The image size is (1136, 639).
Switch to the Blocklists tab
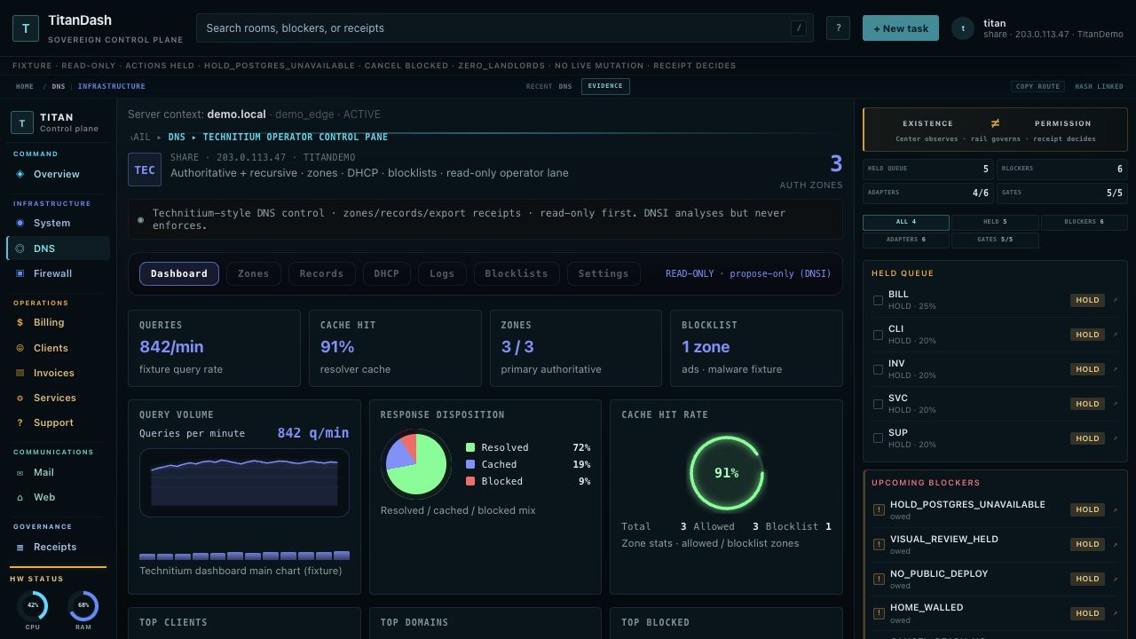click(517, 273)
